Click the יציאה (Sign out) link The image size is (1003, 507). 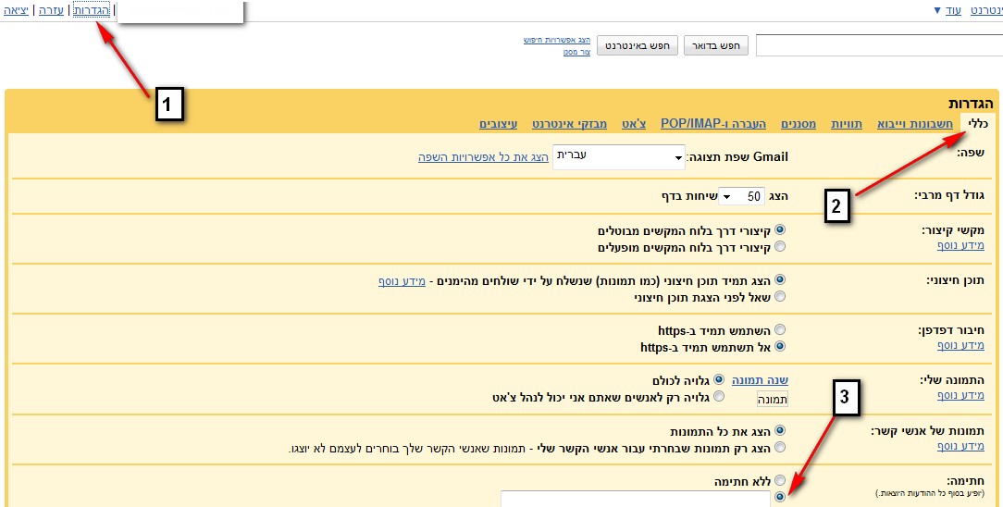15,11
